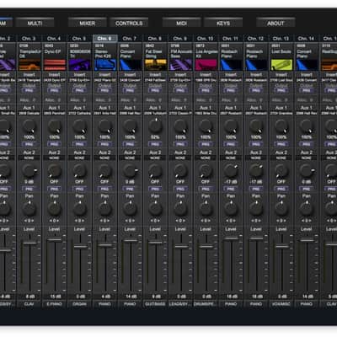Toggle the Aux 2 PRE button on Chn. 13
The width and height of the screenshot is (337, 337).
pyautogui.click(x=281, y=189)
